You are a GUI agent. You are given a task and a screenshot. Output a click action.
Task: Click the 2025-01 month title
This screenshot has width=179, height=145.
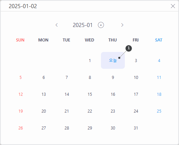click(x=83, y=25)
